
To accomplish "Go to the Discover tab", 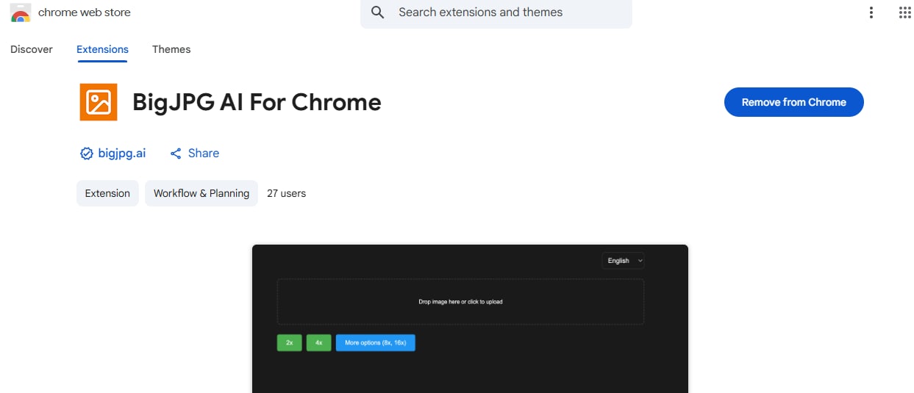I will click(32, 49).
